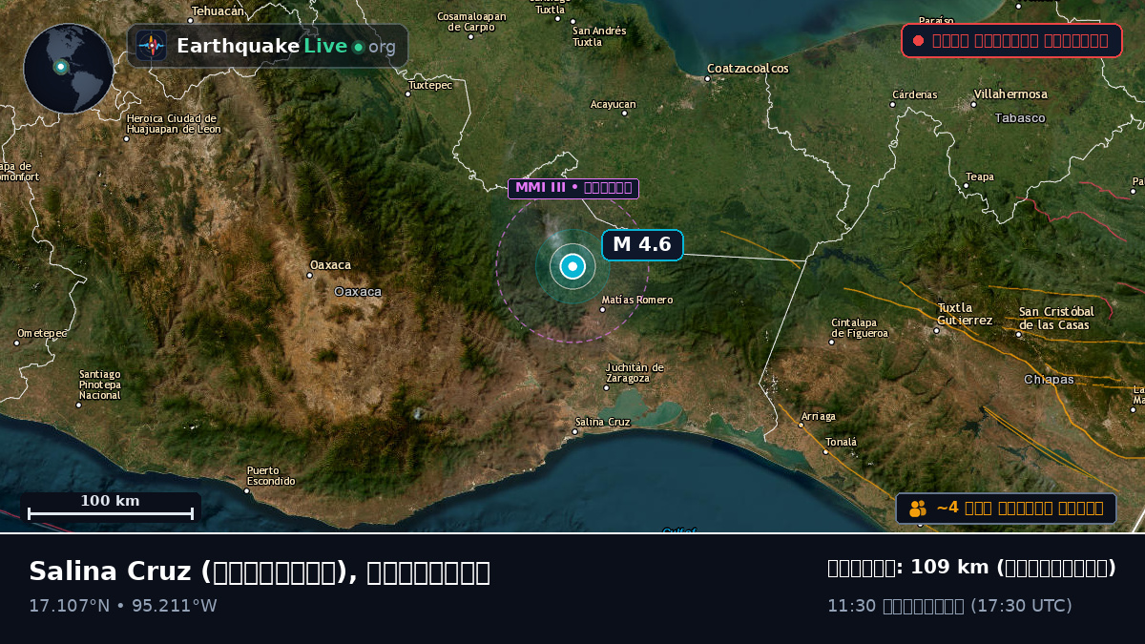Click the 100 km scale bar
Viewport: 1145px width, 644px height.
coord(111,508)
